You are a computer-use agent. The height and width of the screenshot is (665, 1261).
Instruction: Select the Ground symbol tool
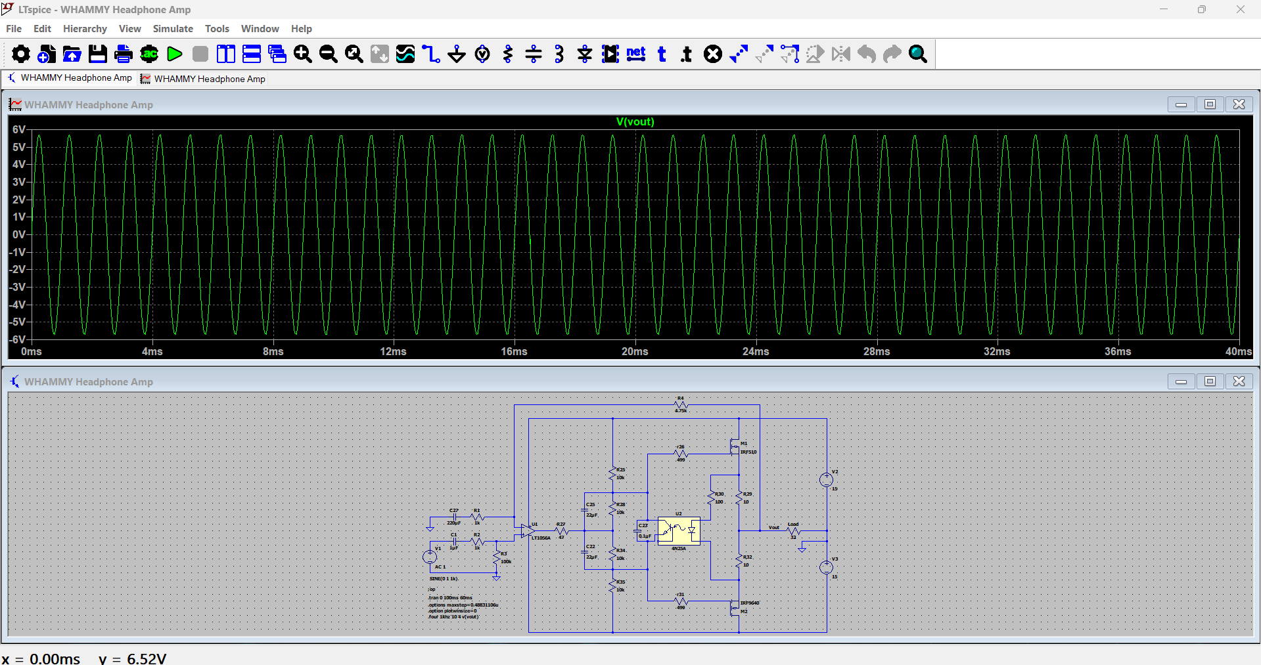point(457,54)
